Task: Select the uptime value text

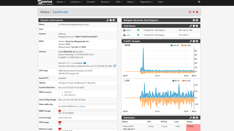Action: [x=77, y=83]
